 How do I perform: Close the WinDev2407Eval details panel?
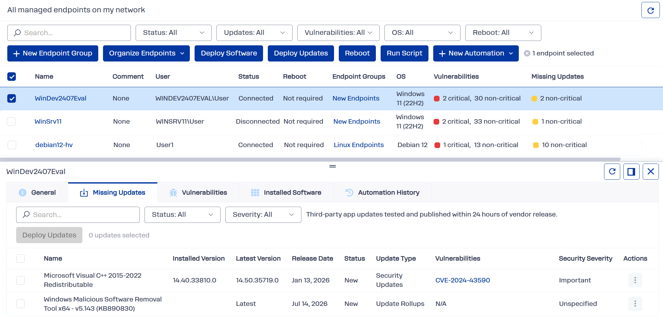[651, 171]
